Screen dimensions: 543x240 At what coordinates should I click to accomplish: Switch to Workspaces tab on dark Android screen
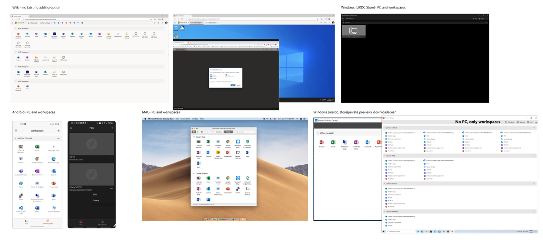point(102,223)
